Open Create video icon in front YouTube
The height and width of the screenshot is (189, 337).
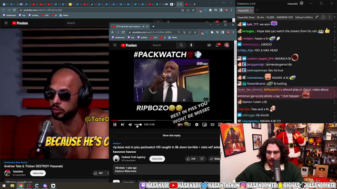[x=209, y=45]
